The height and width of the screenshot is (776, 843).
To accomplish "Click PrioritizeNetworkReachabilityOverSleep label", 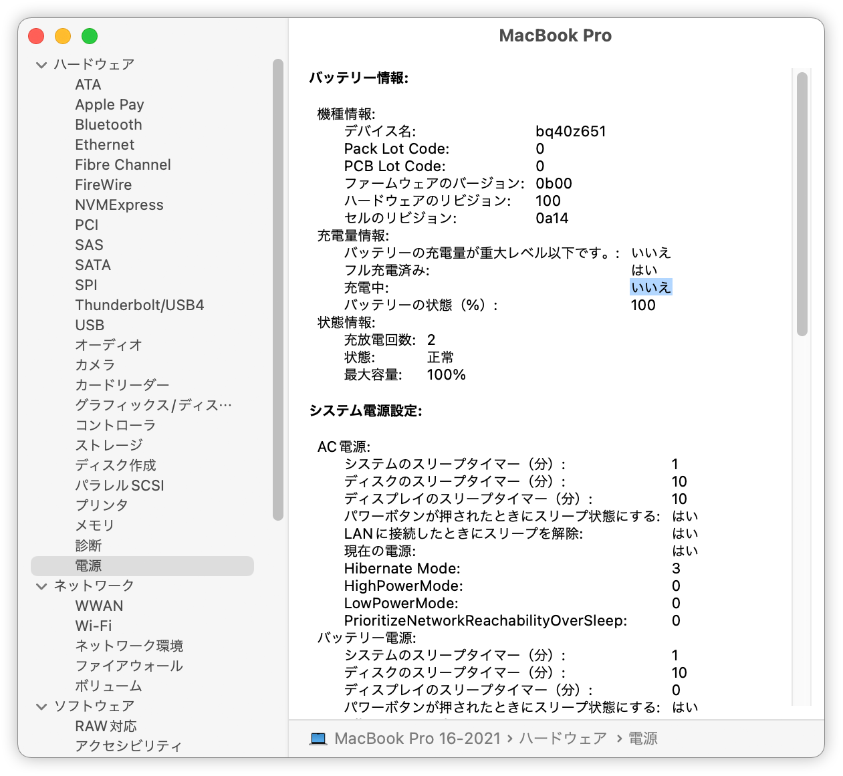I will [x=486, y=621].
